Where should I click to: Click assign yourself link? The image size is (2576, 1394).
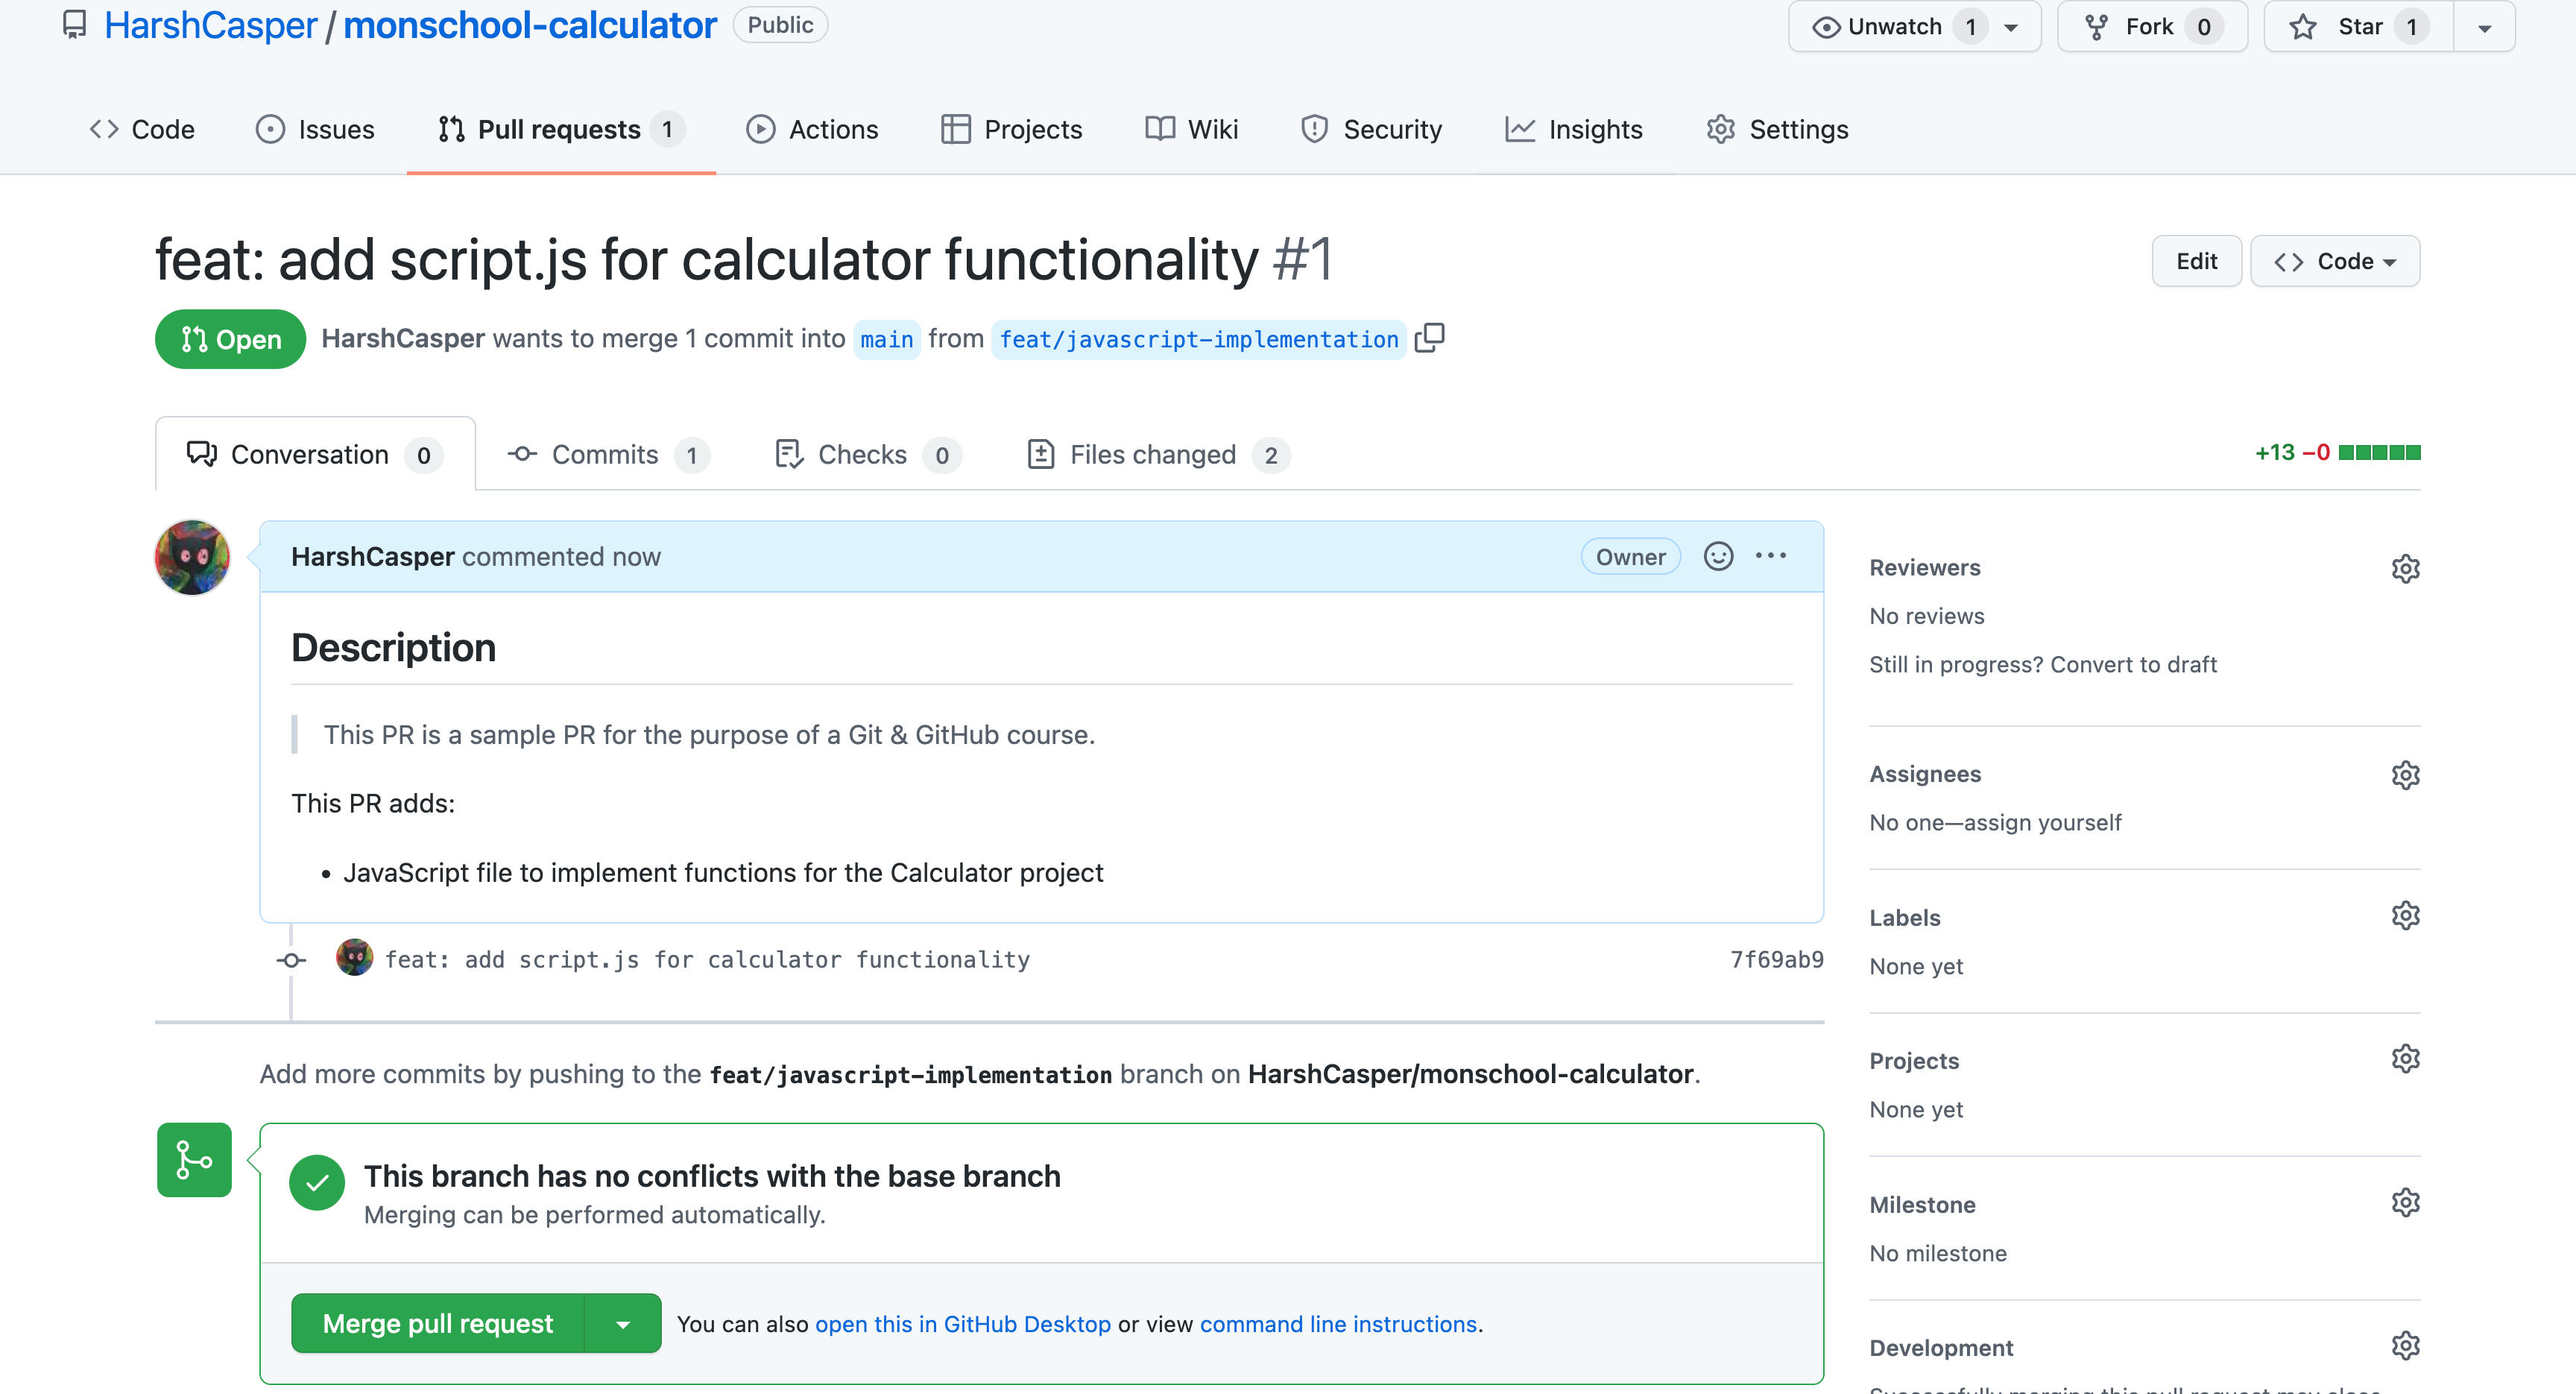pos(2043,822)
